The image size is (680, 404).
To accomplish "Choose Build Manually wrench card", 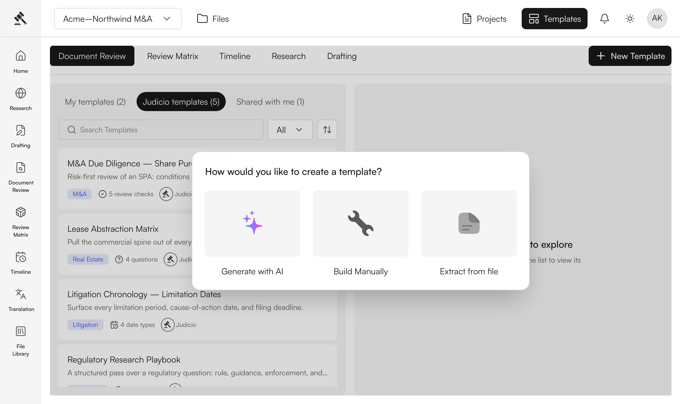I will point(360,223).
